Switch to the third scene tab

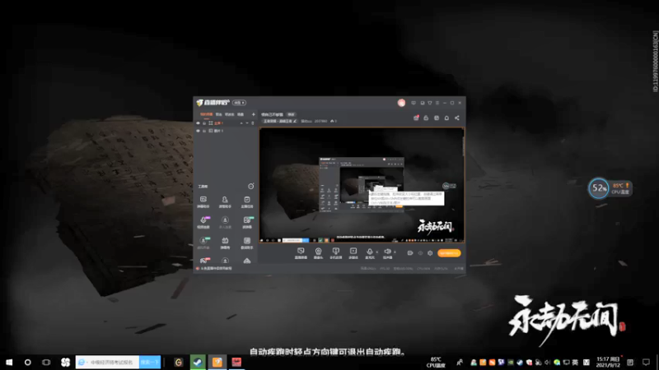point(230,114)
